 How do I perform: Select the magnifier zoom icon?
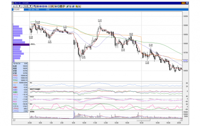[58, 6]
